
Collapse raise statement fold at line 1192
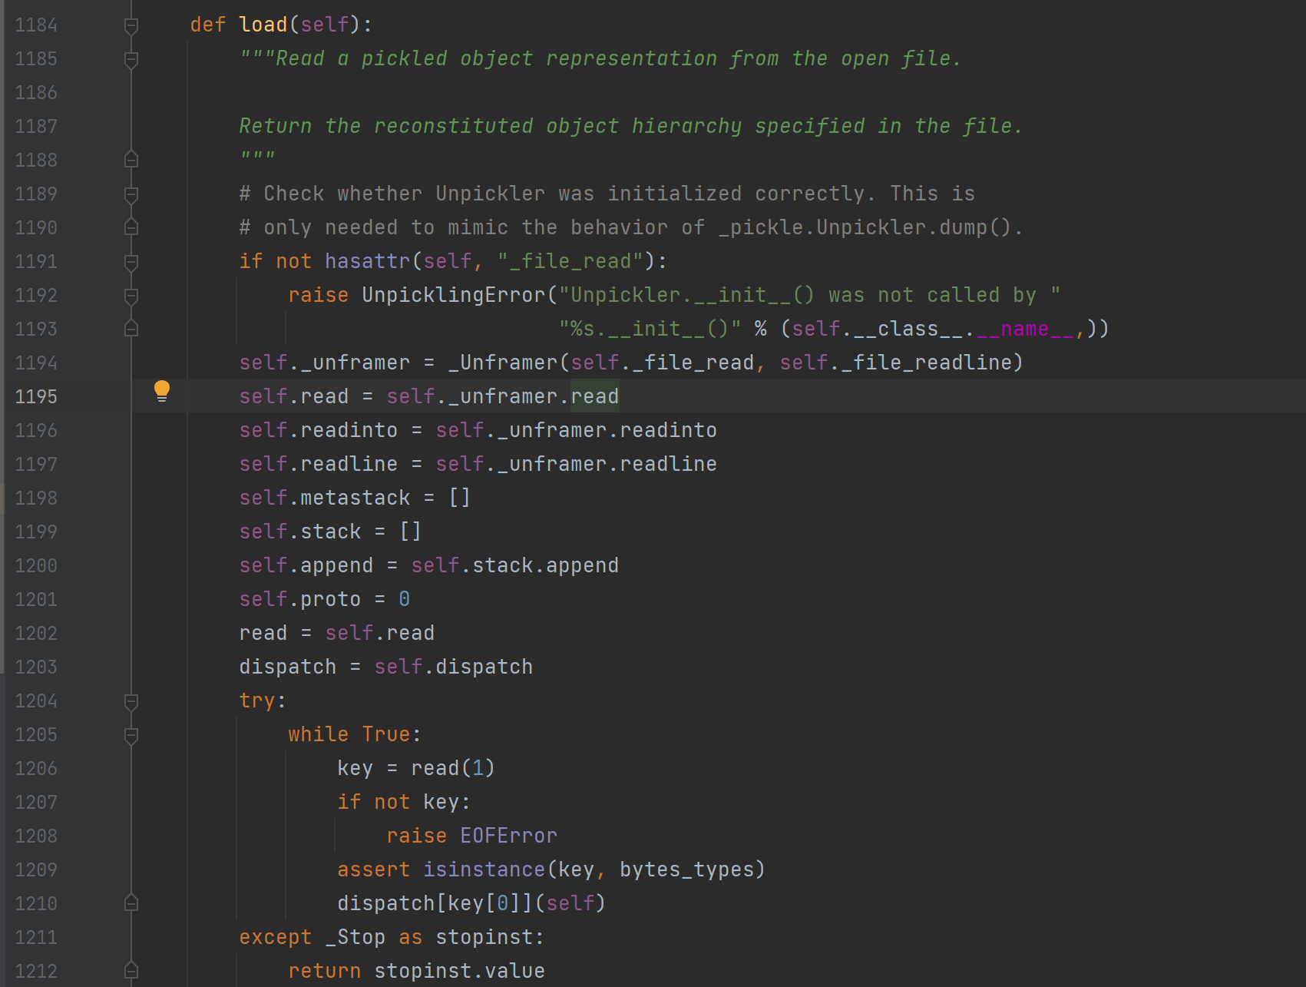[131, 296]
